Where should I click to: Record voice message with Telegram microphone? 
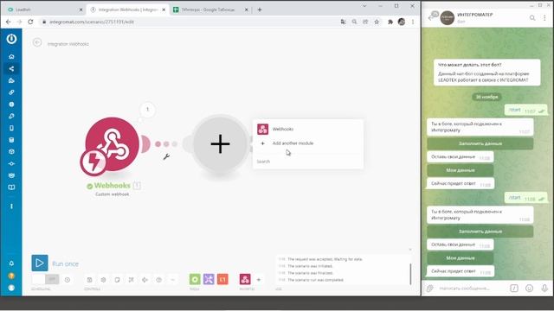tap(544, 288)
